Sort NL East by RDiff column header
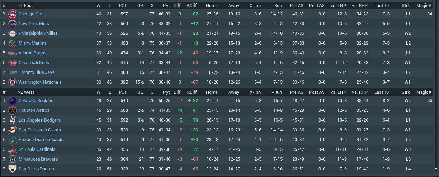The image size is (439, 177). [192, 6]
